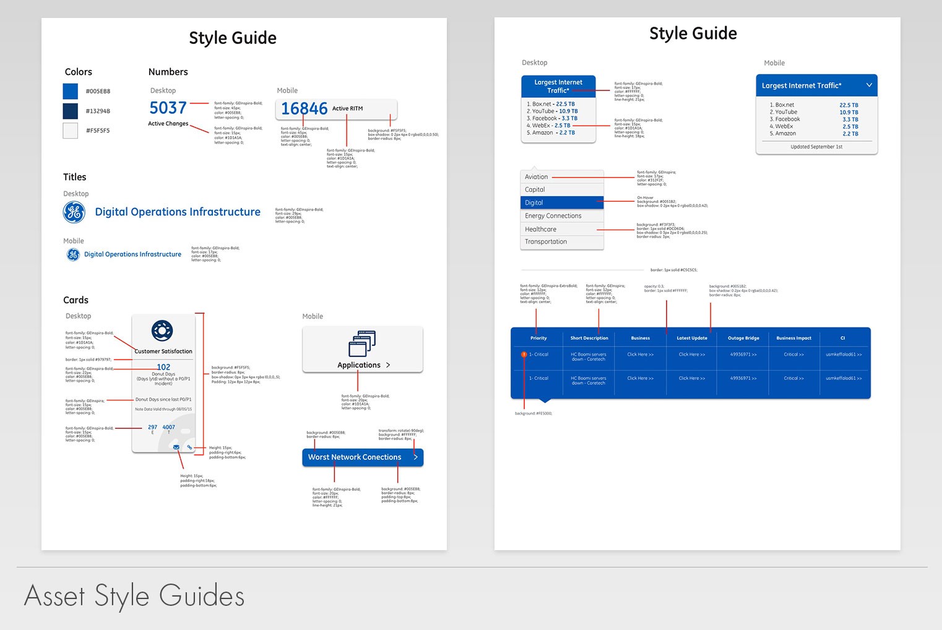The height and width of the screenshot is (630, 942).
Task: Click the #13294B dark navy swatch
Action: (71, 111)
